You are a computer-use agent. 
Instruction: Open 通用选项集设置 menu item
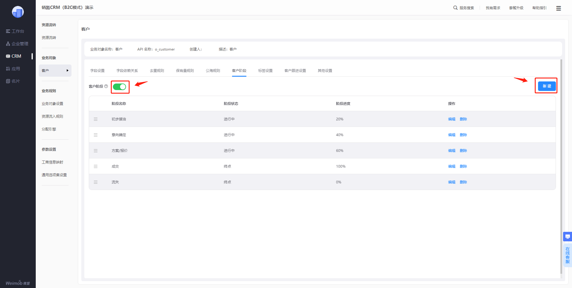pos(54,175)
